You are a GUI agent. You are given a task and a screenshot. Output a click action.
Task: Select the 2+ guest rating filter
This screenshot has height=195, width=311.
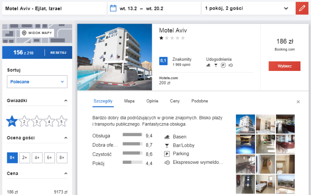click(25, 157)
